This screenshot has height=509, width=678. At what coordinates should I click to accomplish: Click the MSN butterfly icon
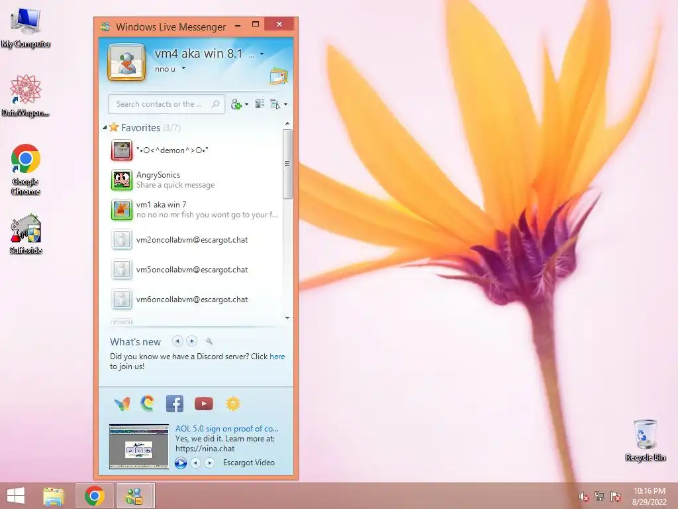pyautogui.click(x=122, y=404)
